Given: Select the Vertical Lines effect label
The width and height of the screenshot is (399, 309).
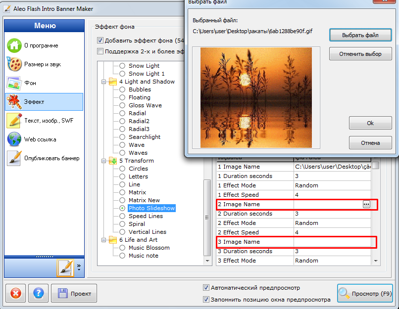Looking at the screenshot, I should [x=148, y=232].
